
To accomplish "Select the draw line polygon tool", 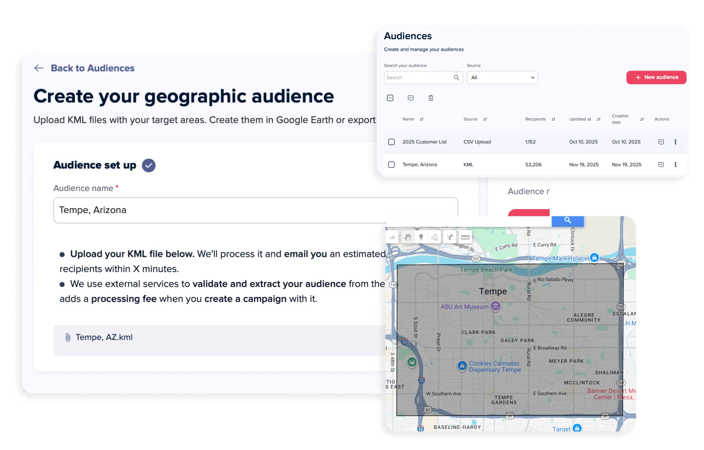I will (434, 237).
